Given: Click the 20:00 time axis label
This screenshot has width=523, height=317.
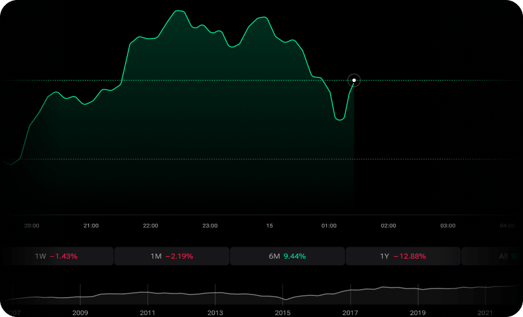Looking at the screenshot, I should pos(32,226).
